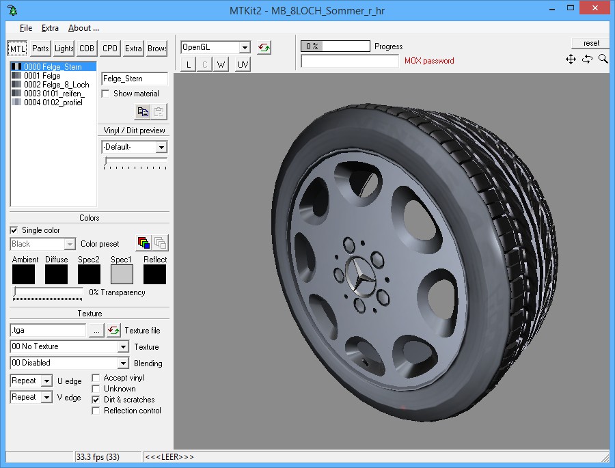This screenshot has width=615, height=468.
Task: Enable the Show material checkbox
Action: click(105, 94)
